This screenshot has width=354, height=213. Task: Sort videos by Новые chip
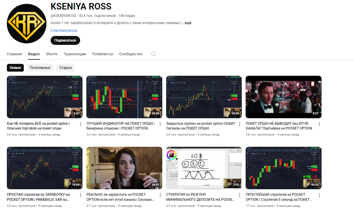tap(15, 67)
